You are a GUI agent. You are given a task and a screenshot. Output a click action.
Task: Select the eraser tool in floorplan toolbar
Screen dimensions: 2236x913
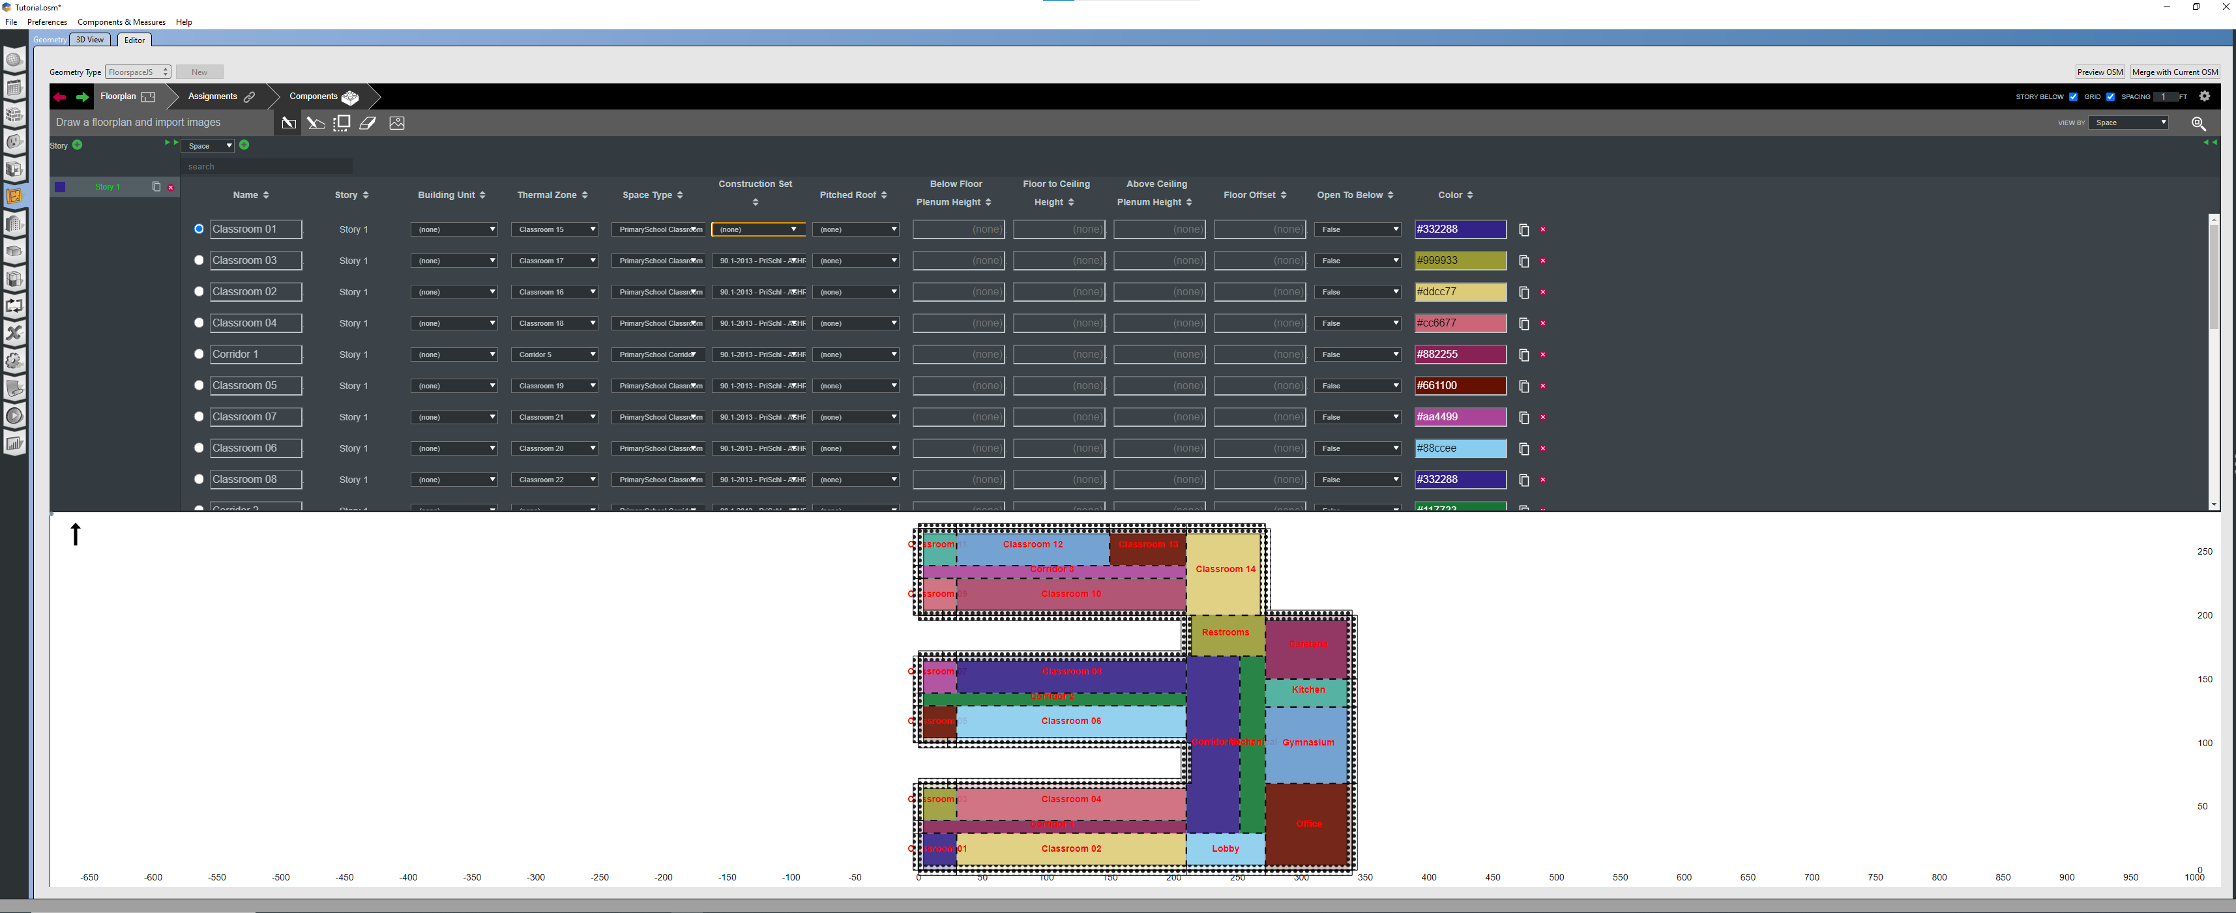tap(368, 123)
